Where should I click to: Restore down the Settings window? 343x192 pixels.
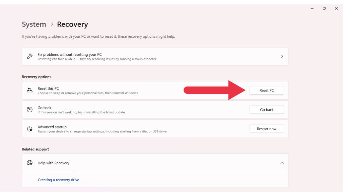pyautogui.click(x=324, y=8)
